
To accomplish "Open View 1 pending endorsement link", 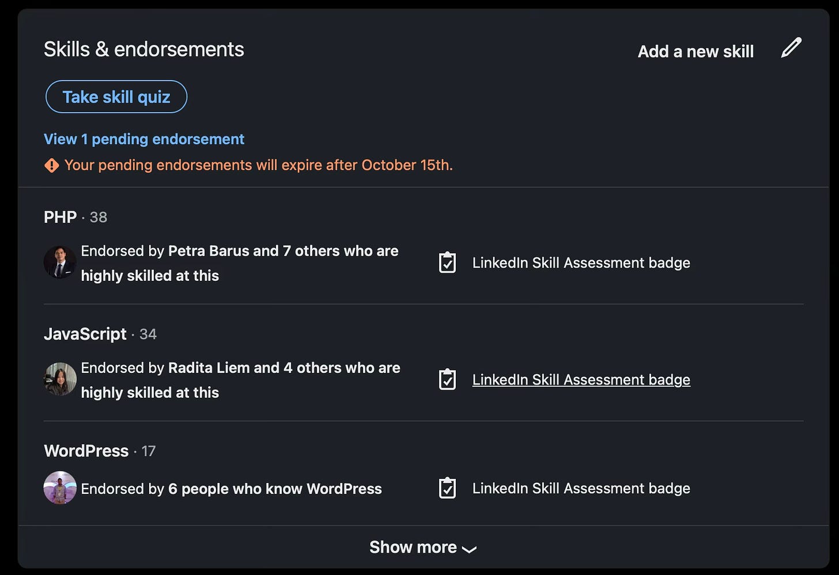I will pyautogui.click(x=144, y=139).
